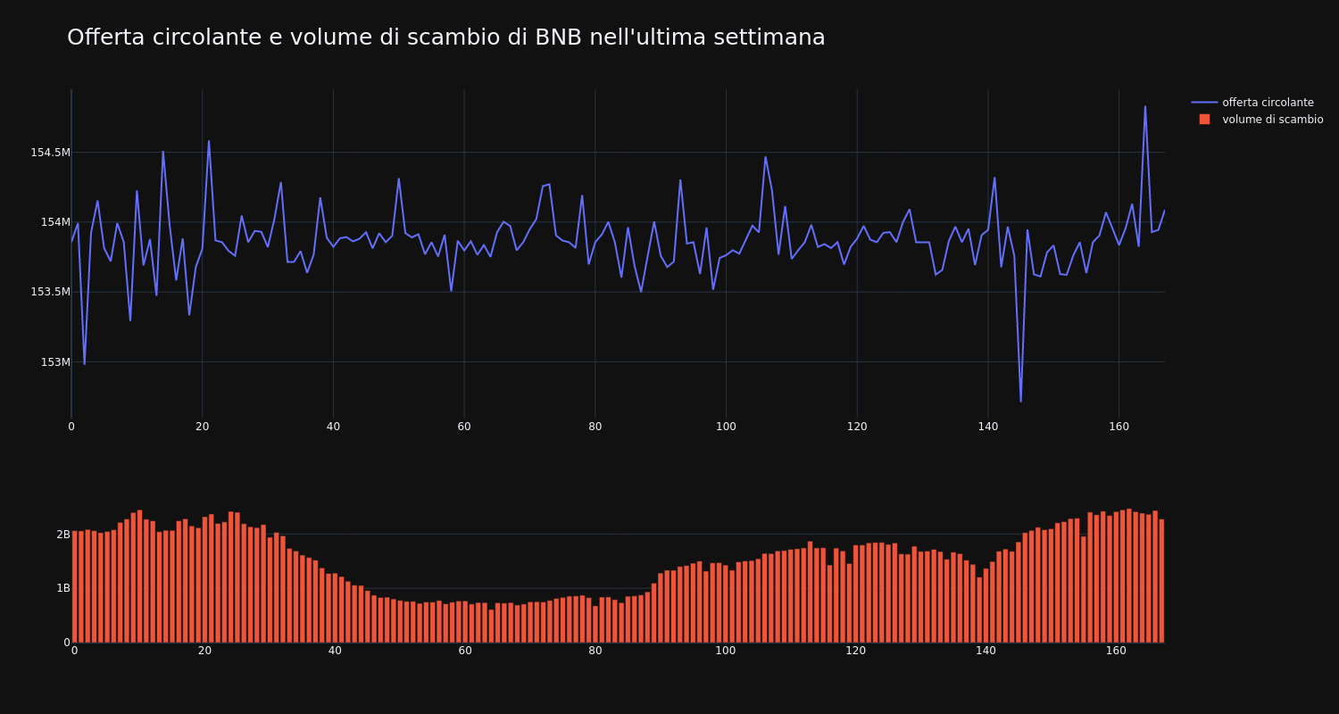This screenshot has width=1339, height=714.
Task: Click x-axis tick 120 of bar chart
Action: [x=856, y=651]
